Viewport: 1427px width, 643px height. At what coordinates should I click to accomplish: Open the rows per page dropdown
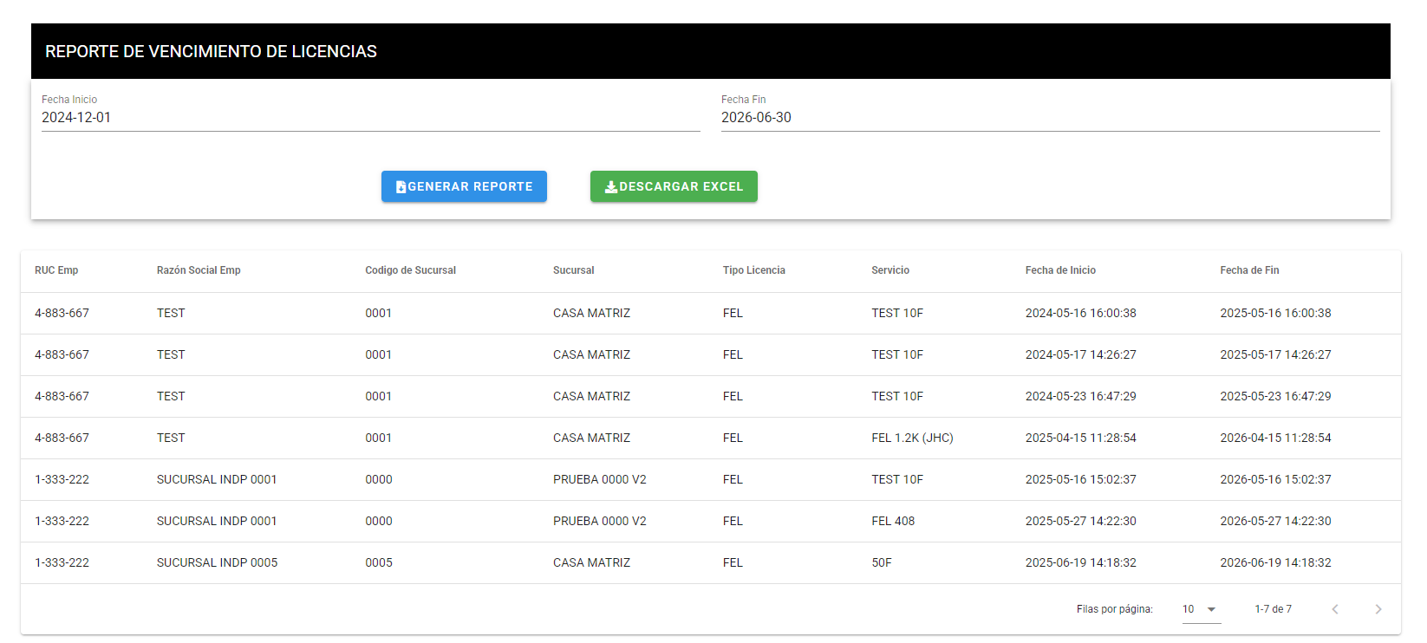tap(1201, 609)
